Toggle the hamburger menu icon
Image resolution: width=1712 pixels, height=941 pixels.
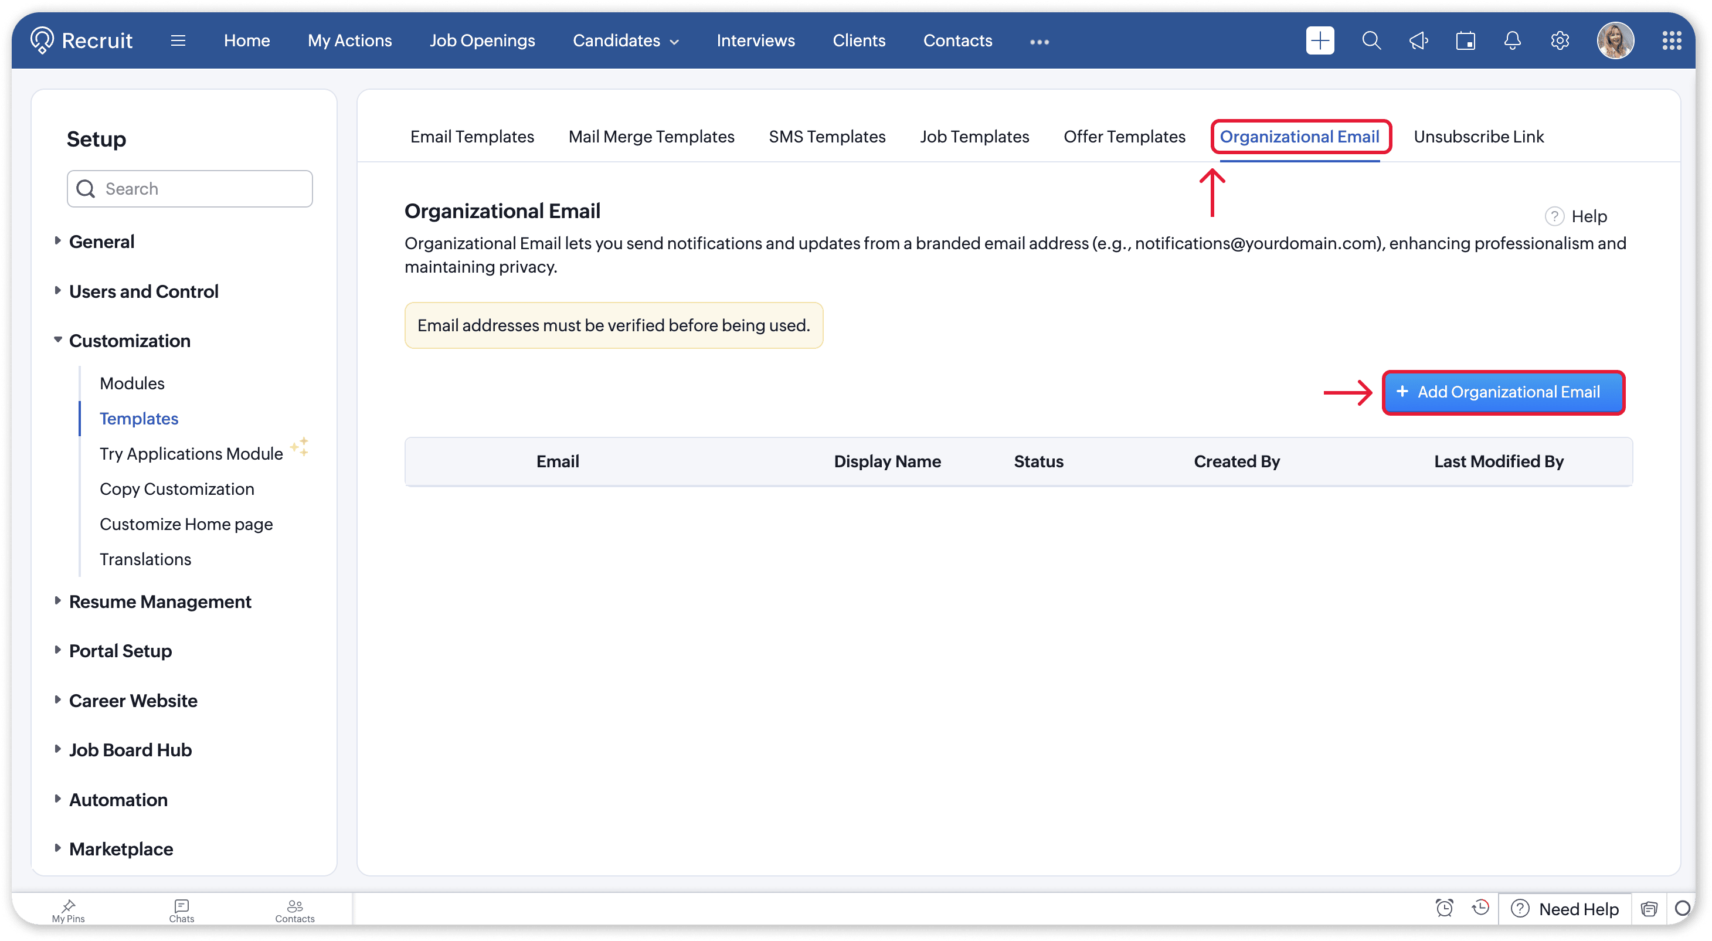178,40
